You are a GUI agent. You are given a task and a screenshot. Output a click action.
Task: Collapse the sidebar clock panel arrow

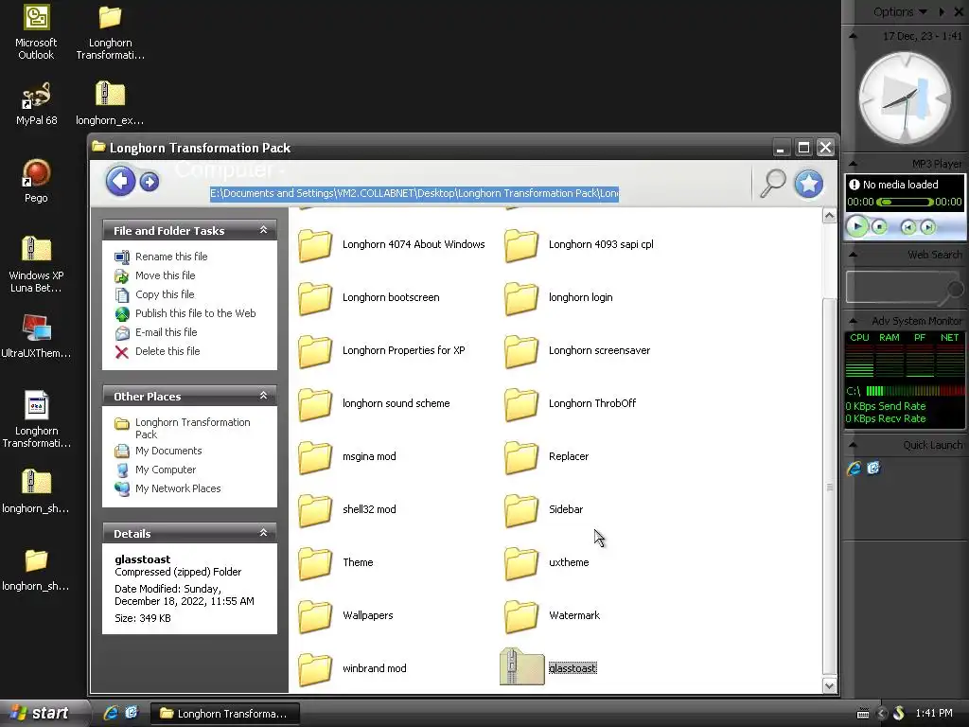pyautogui.click(x=853, y=36)
